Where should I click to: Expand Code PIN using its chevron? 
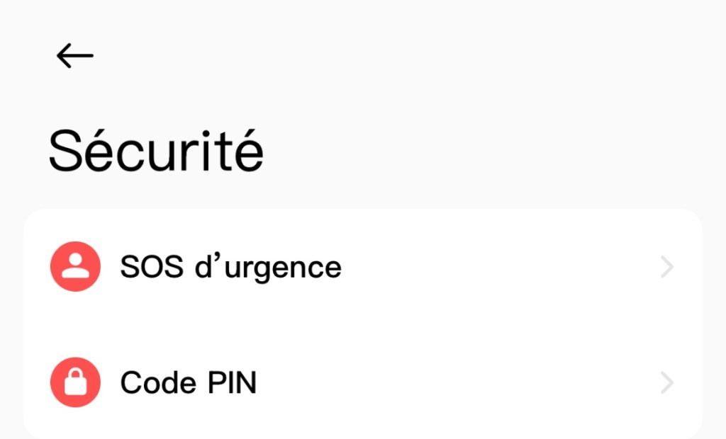[x=666, y=384]
